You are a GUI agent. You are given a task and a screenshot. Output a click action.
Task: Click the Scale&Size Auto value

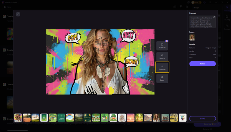click(x=214, y=55)
